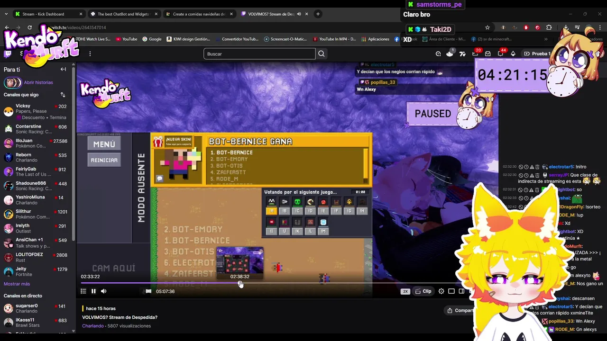Open browser downloads icon
607x341 pixels.
(x=566, y=27)
